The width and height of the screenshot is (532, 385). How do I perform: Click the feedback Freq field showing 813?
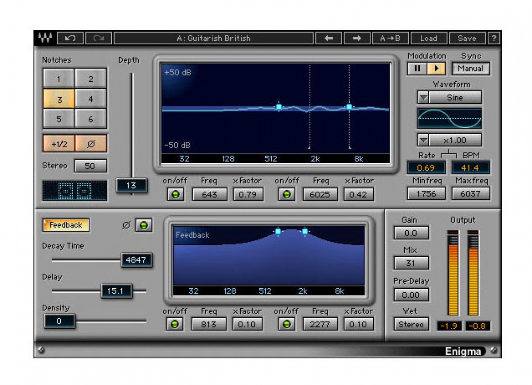coord(209,324)
